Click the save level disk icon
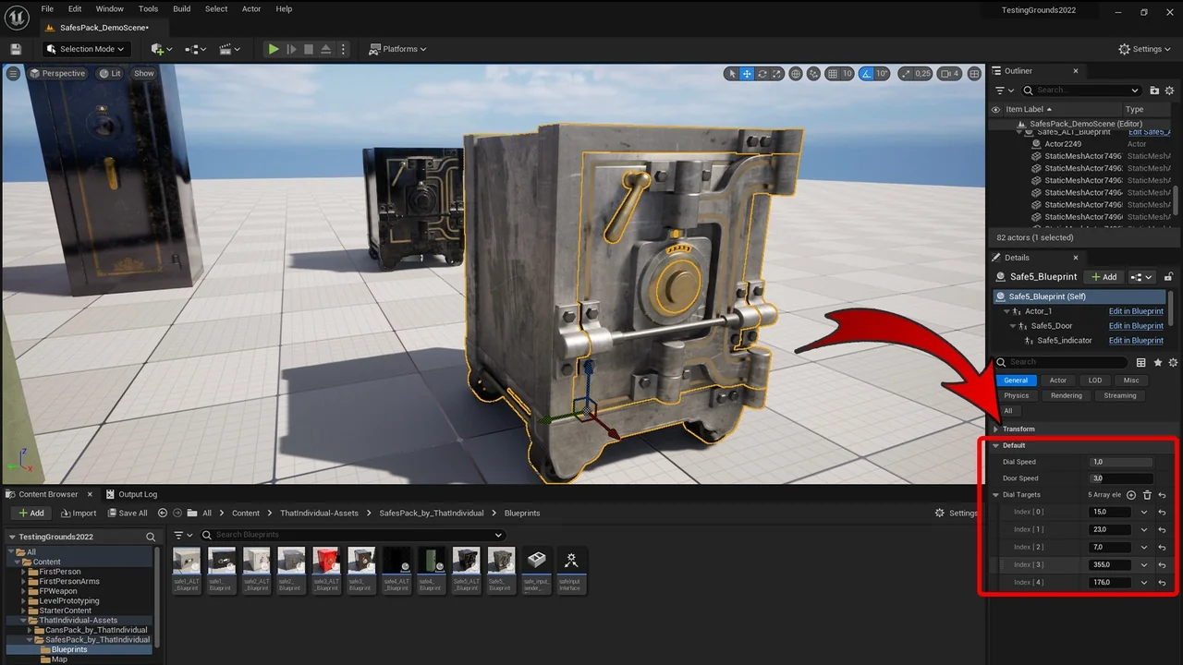This screenshot has width=1183, height=665. click(16, 49)
